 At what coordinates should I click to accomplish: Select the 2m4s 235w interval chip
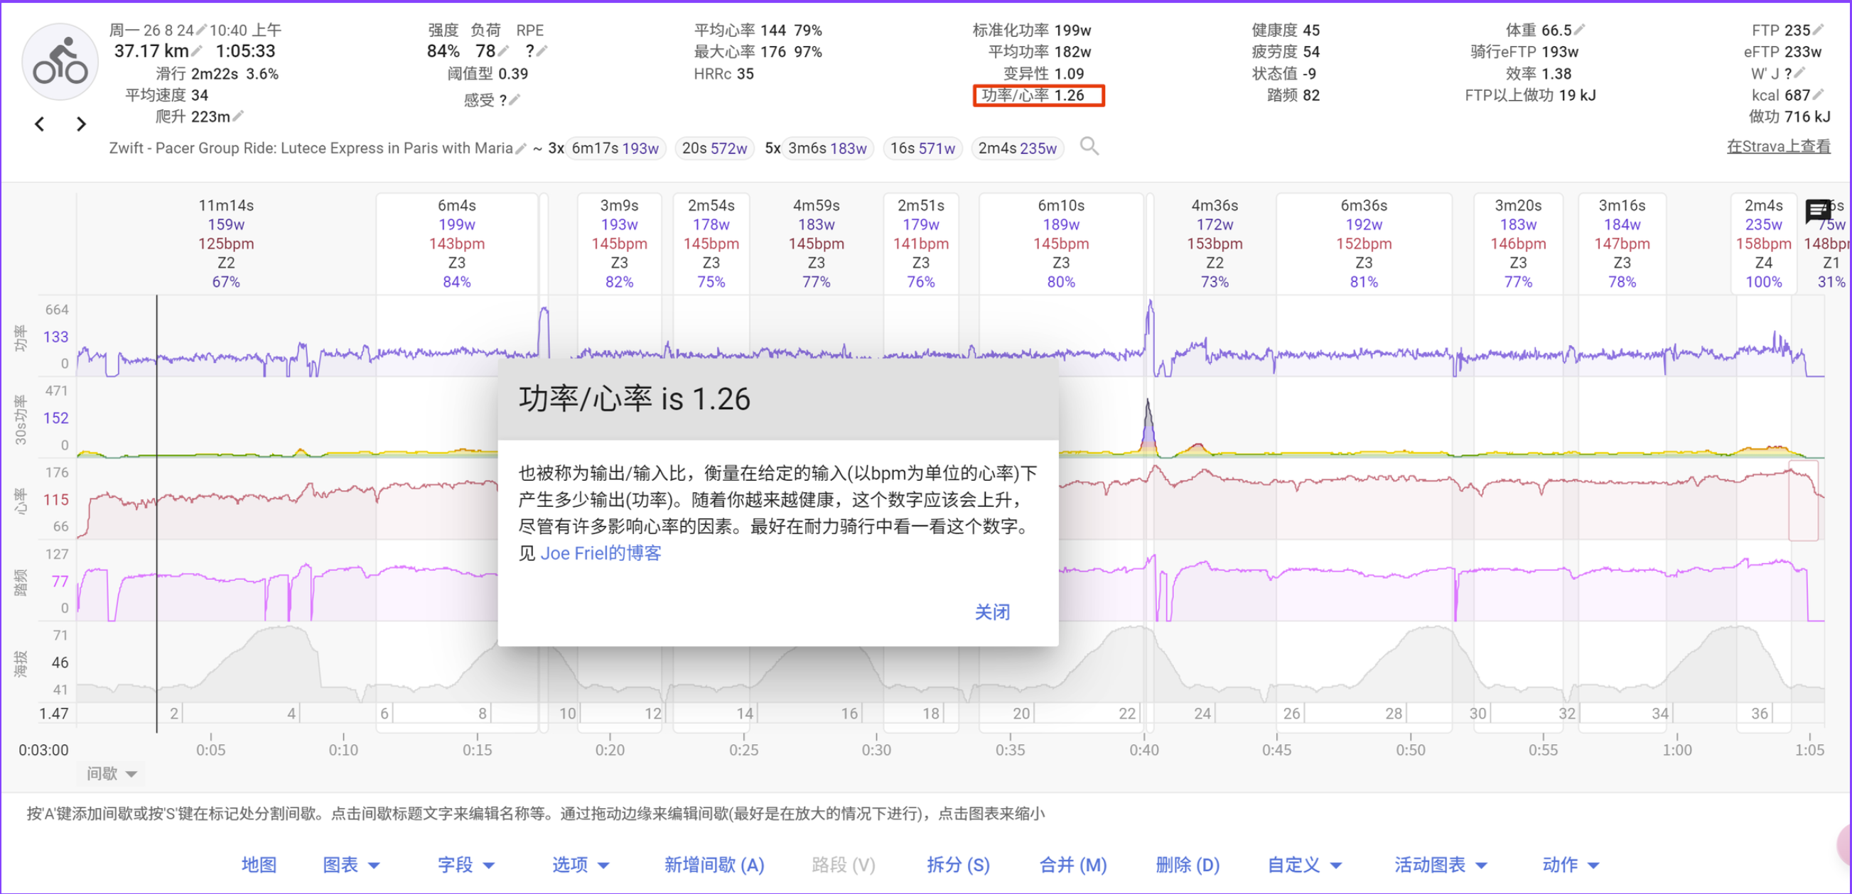[x=1016, y=148]
